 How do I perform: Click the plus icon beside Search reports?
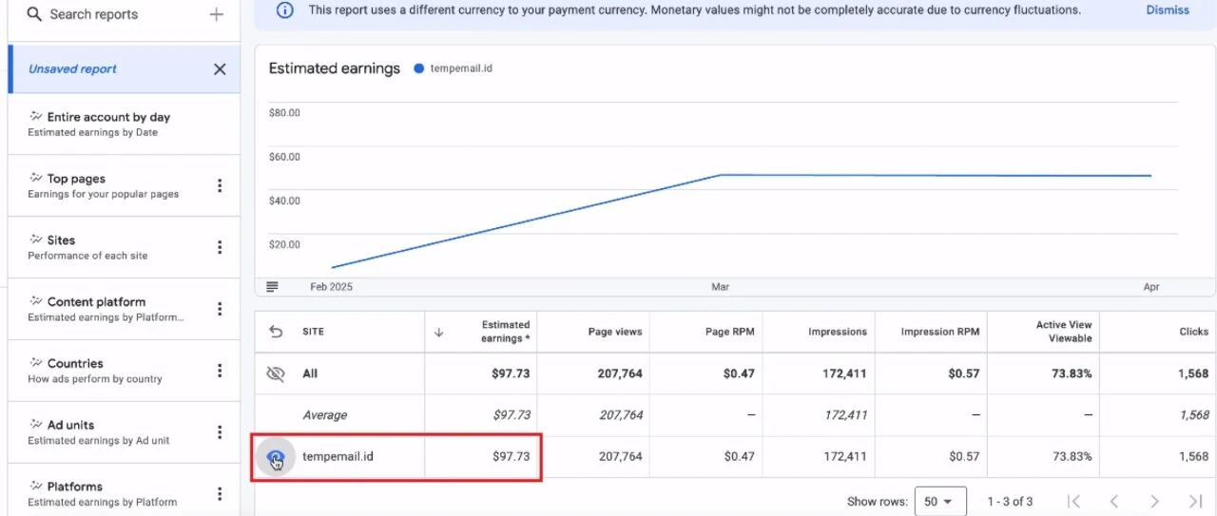217,14
